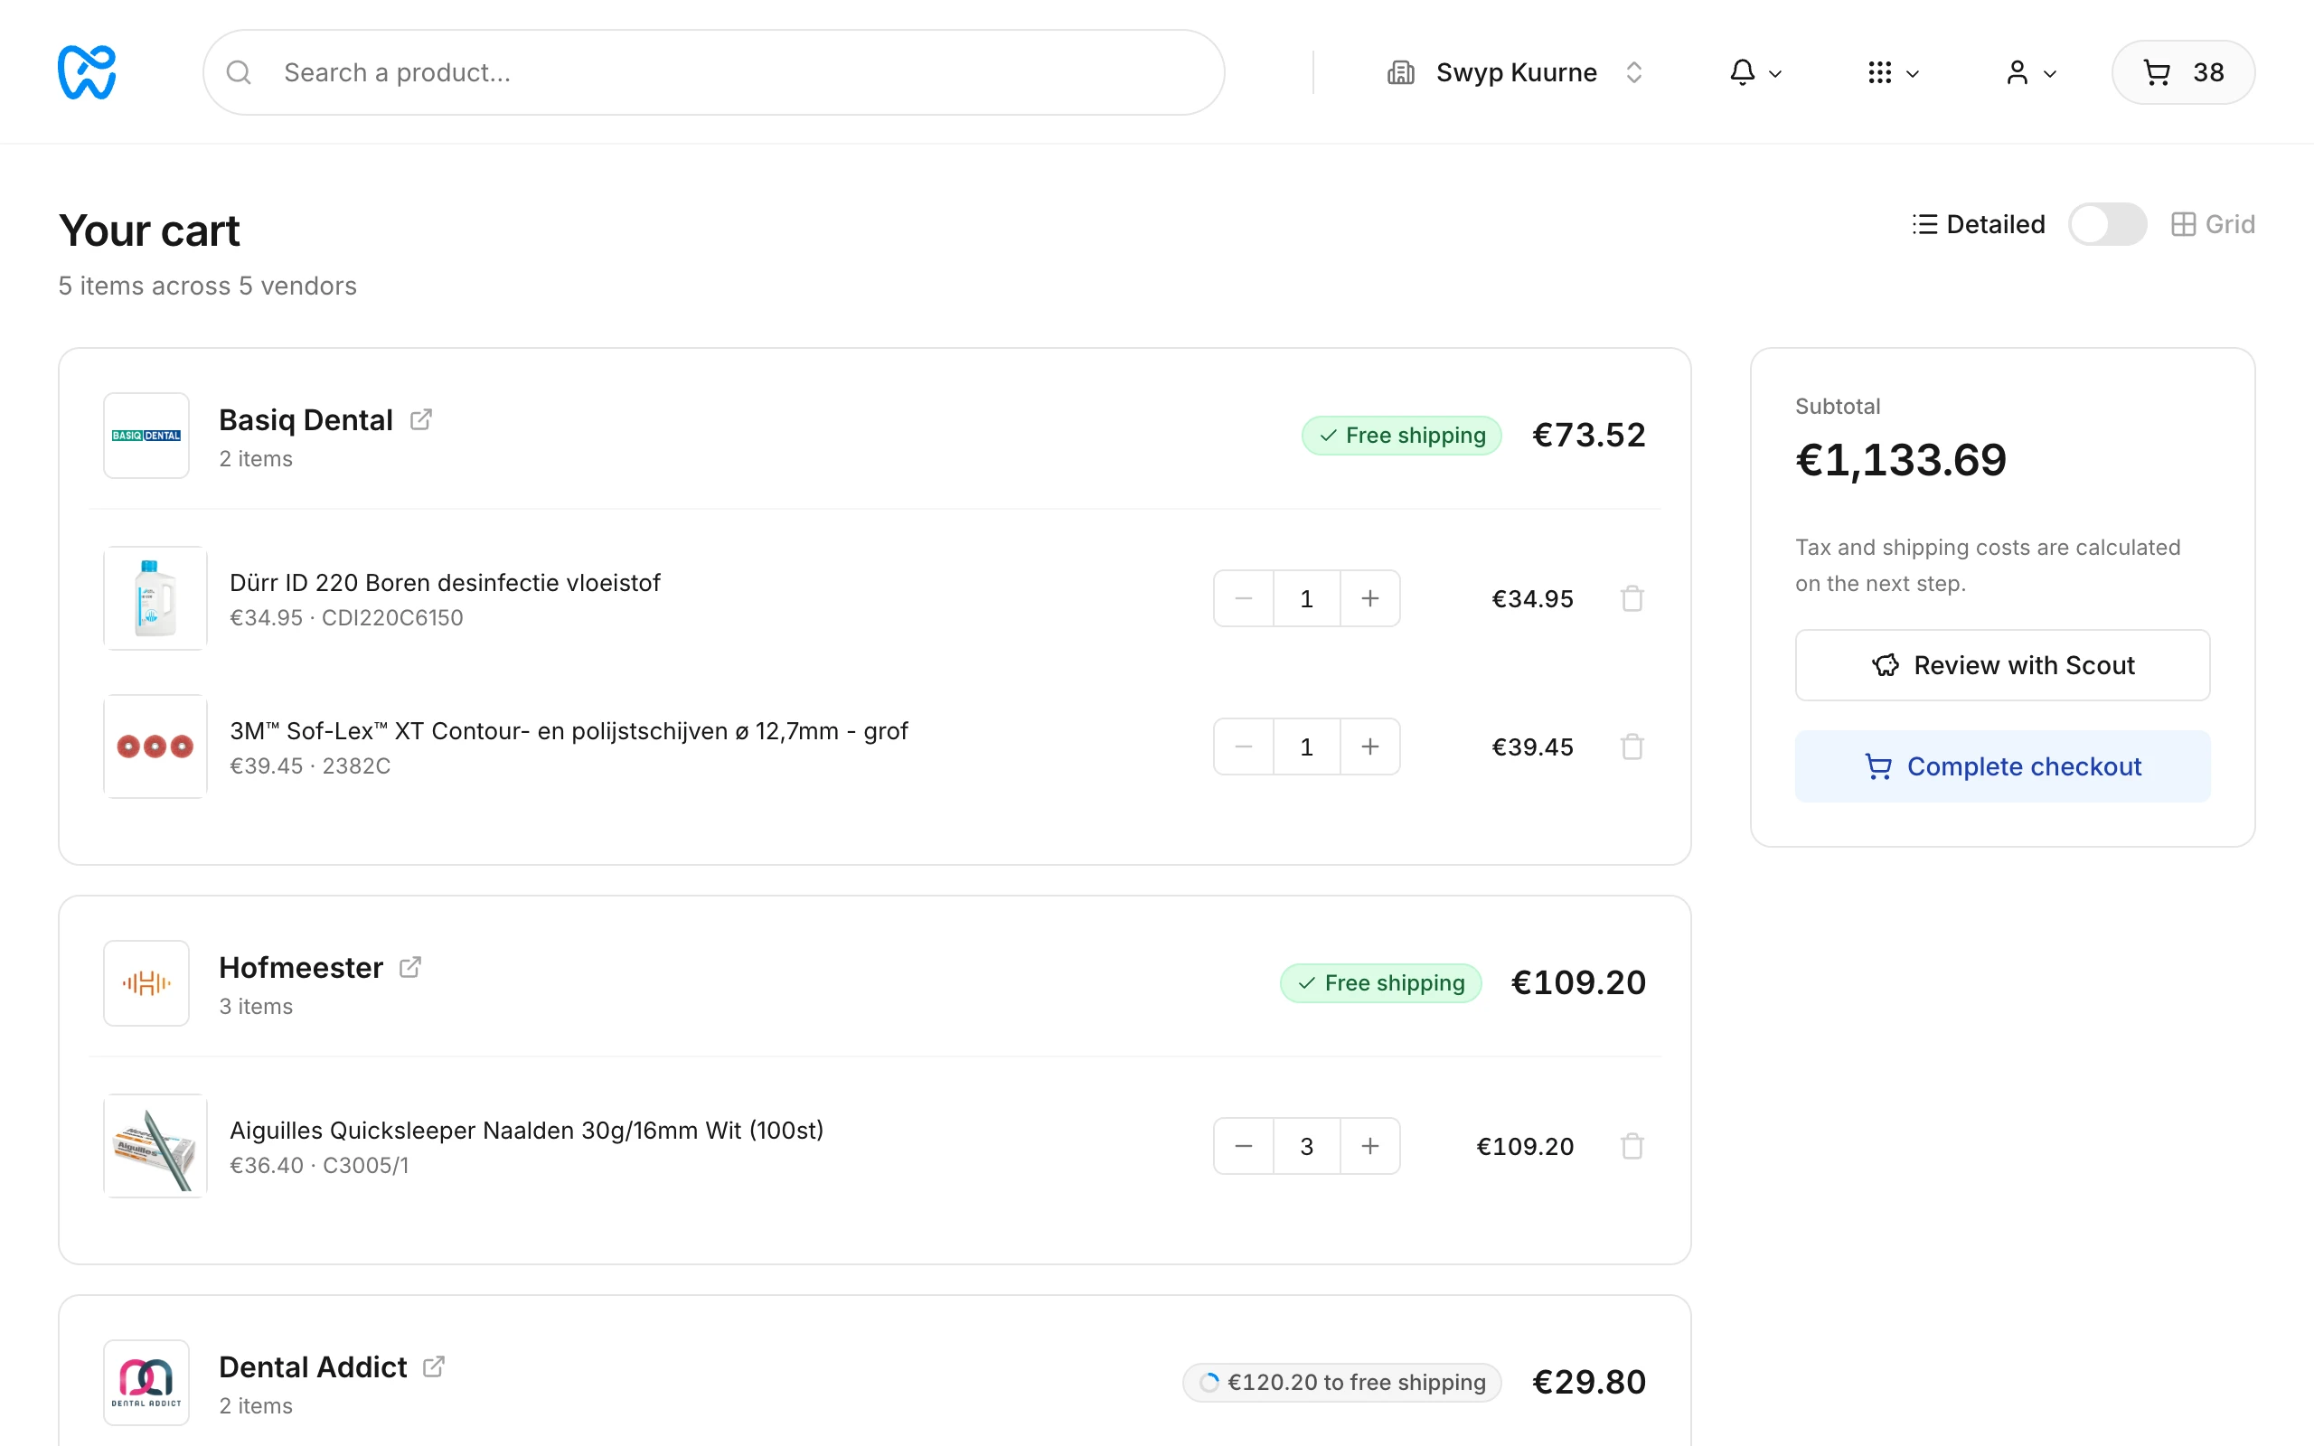Click Dürr ID 220 Boren desinfectie title
This screenshot has width=2314, height=1446.
point(445,582)
